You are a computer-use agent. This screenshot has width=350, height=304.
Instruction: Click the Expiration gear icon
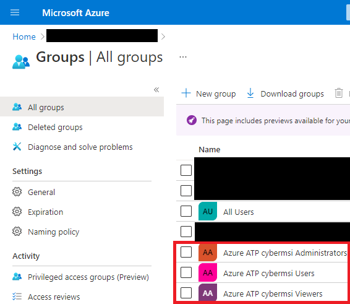17,212
